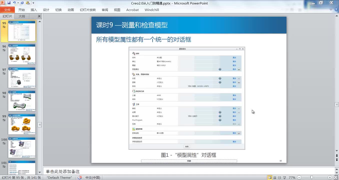Image resolution: width=339 pixels, height=180 pixels.
Task: Open Customize Quick Access Toolbar dropdown
Action: (33, 3)
